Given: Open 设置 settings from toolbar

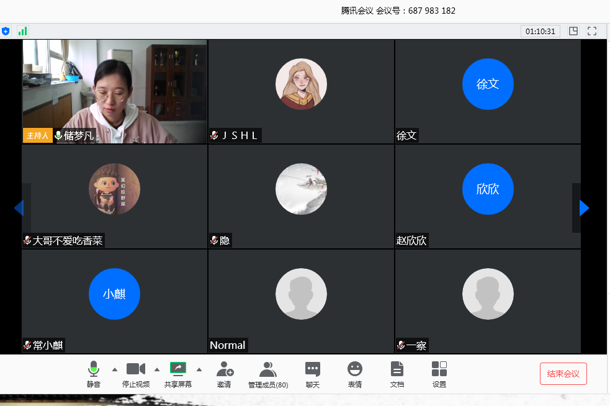Looking at the screenshot, I should [x=439, y=373].
